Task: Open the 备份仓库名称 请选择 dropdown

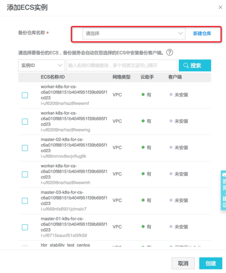Action: (x=134, y=33)
